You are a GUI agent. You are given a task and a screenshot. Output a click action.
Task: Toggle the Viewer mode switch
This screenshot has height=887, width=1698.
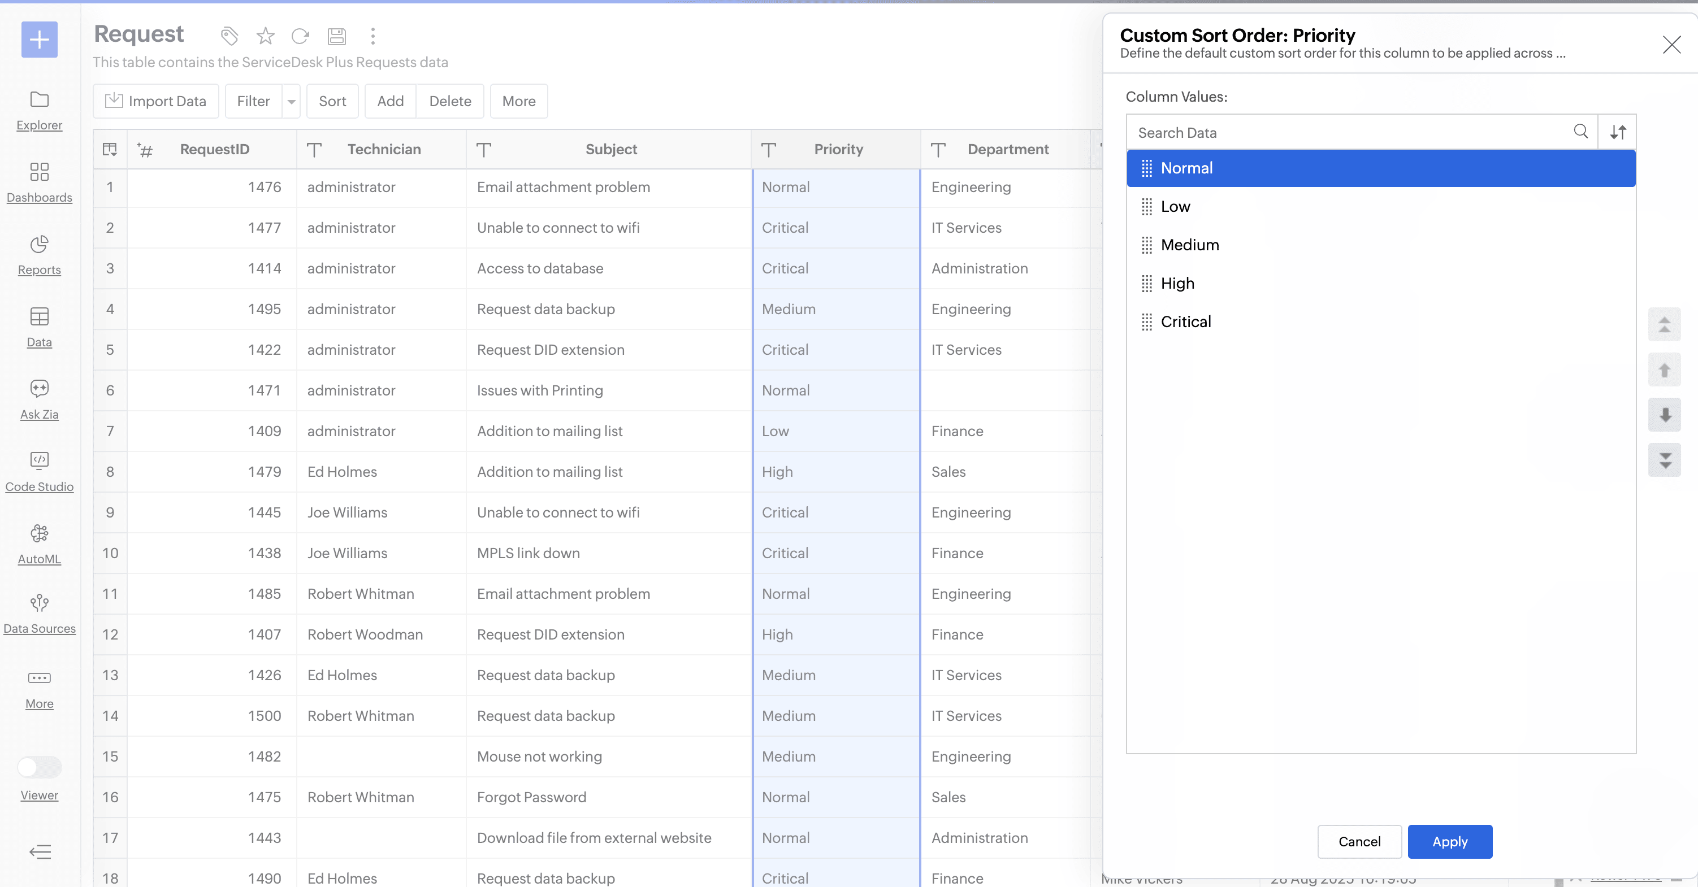click(39, 767)
